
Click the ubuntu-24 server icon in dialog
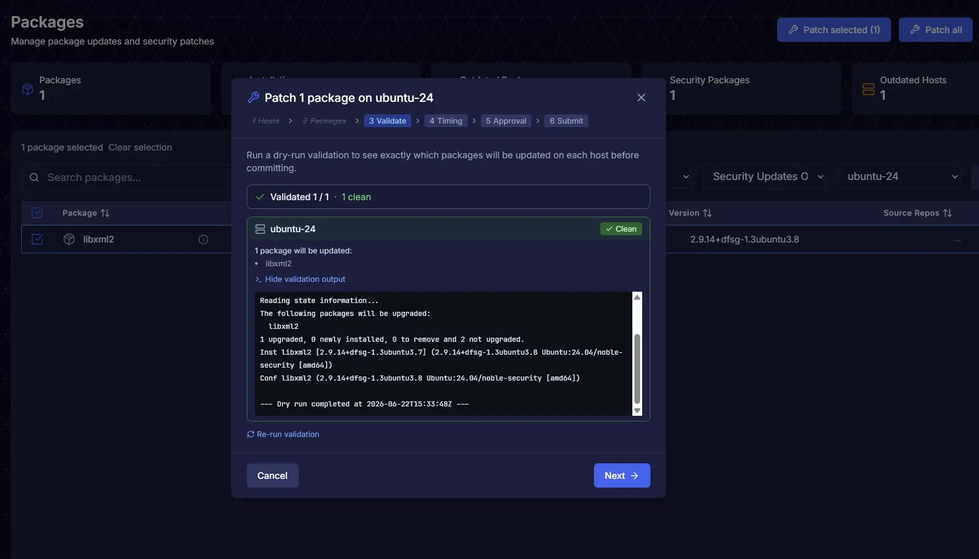point(260,229)
